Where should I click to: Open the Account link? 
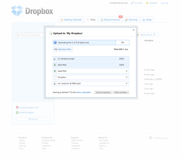138,3
